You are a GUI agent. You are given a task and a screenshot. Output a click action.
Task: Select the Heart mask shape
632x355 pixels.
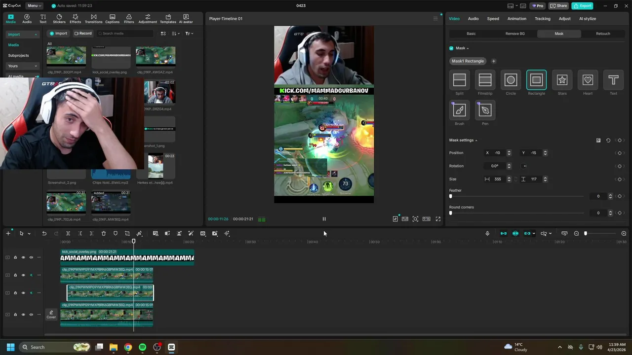(x=588, y=80)
